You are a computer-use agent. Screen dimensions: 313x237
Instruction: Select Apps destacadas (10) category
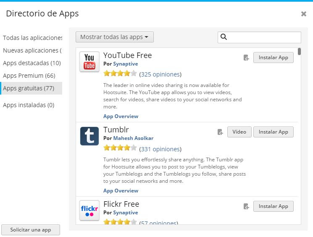[x=32, y=63]
